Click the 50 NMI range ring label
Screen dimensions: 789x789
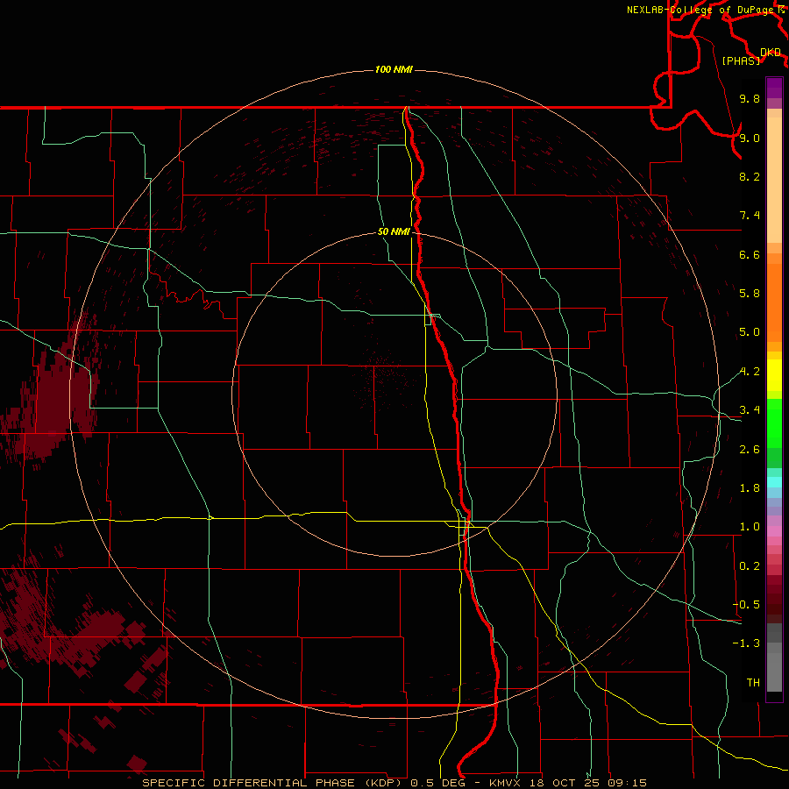[x=394, y=231]
